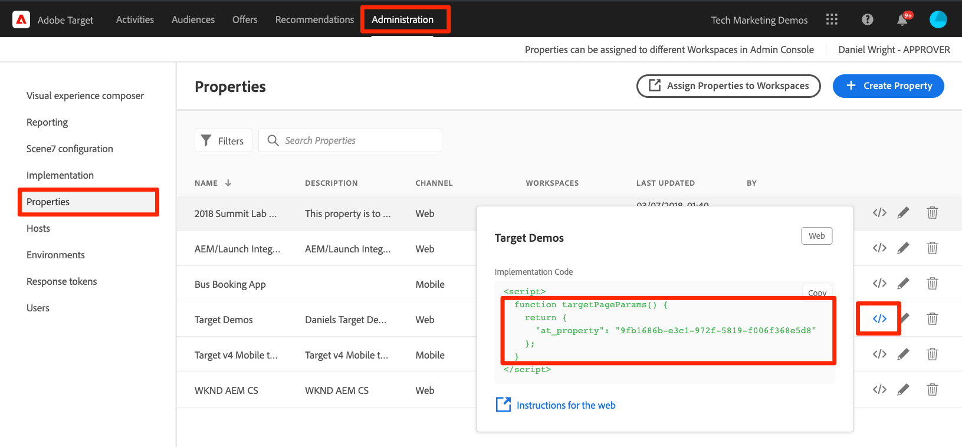Viewport: 962px width, 447px height.
Task: Show implementation code for Target v4 Mobile
Action: pyautogui.click(x=879, y=354)
